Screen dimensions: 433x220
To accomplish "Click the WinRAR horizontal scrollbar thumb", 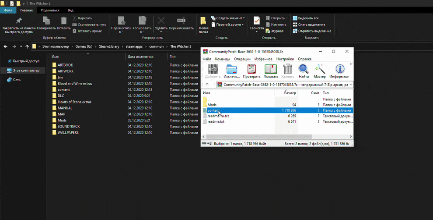I will pyautogui.click(x=259, y=136).
